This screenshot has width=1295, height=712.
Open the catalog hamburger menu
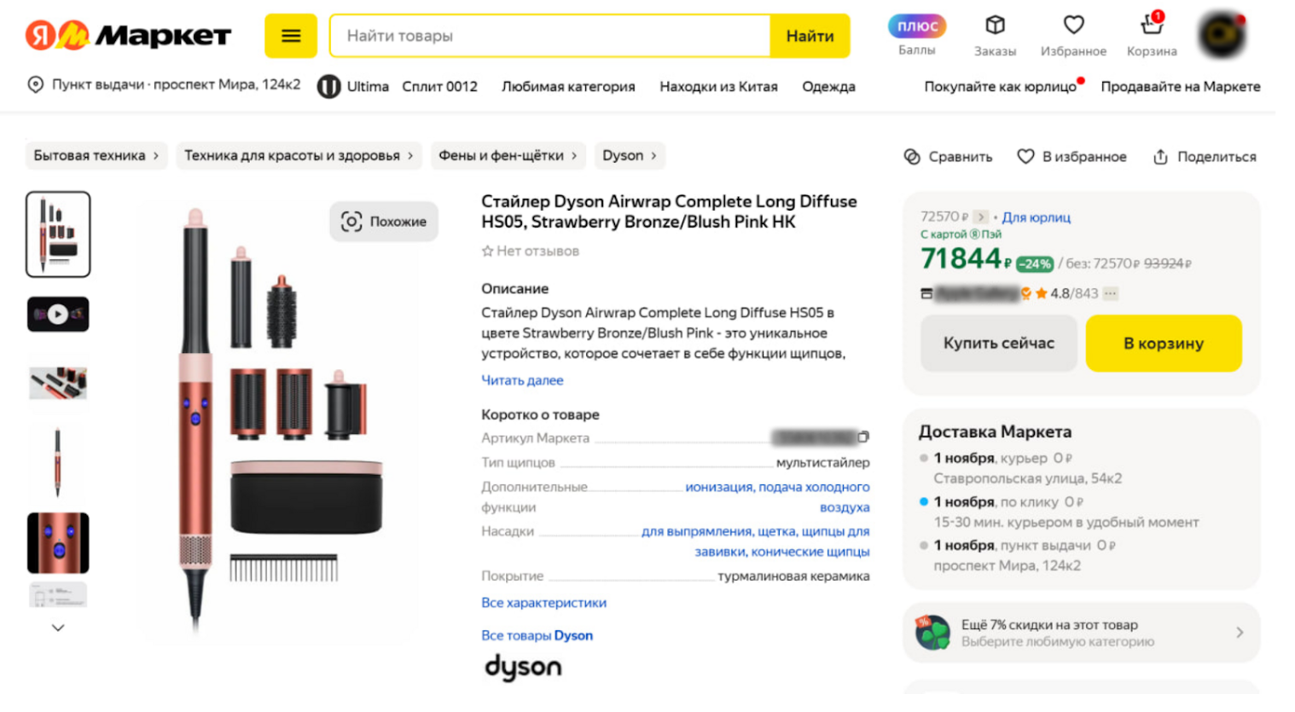[x=291, y=36]
